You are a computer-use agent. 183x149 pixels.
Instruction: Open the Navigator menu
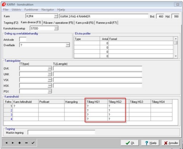48,9
